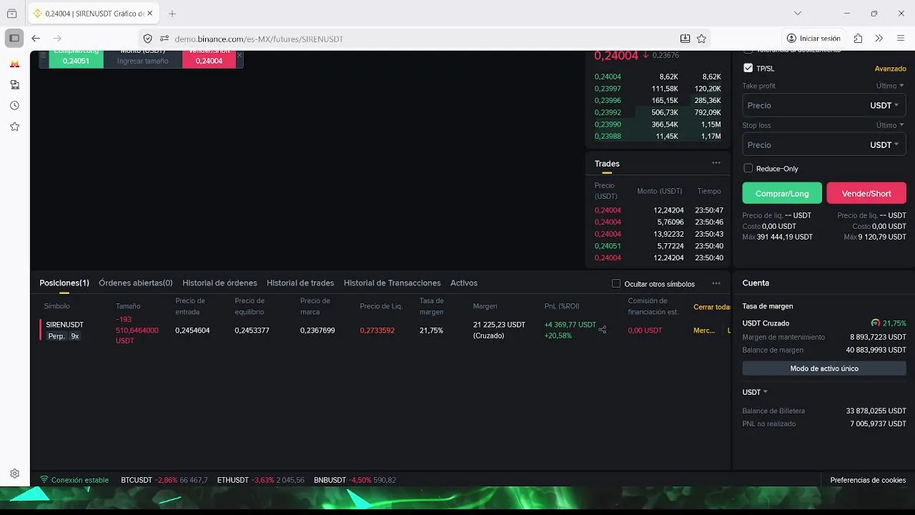The image size is (915, 515).
Task: Open a new browser tab with plus
Action: 172,14
